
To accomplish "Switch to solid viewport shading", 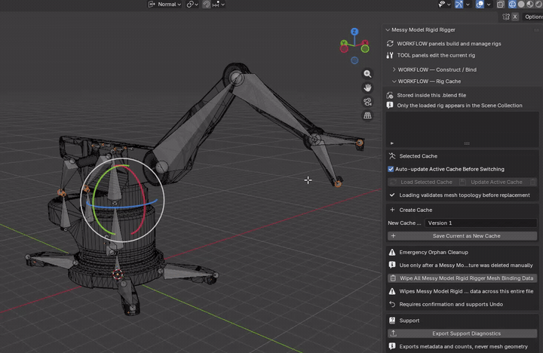I will (x=521, y=5).
